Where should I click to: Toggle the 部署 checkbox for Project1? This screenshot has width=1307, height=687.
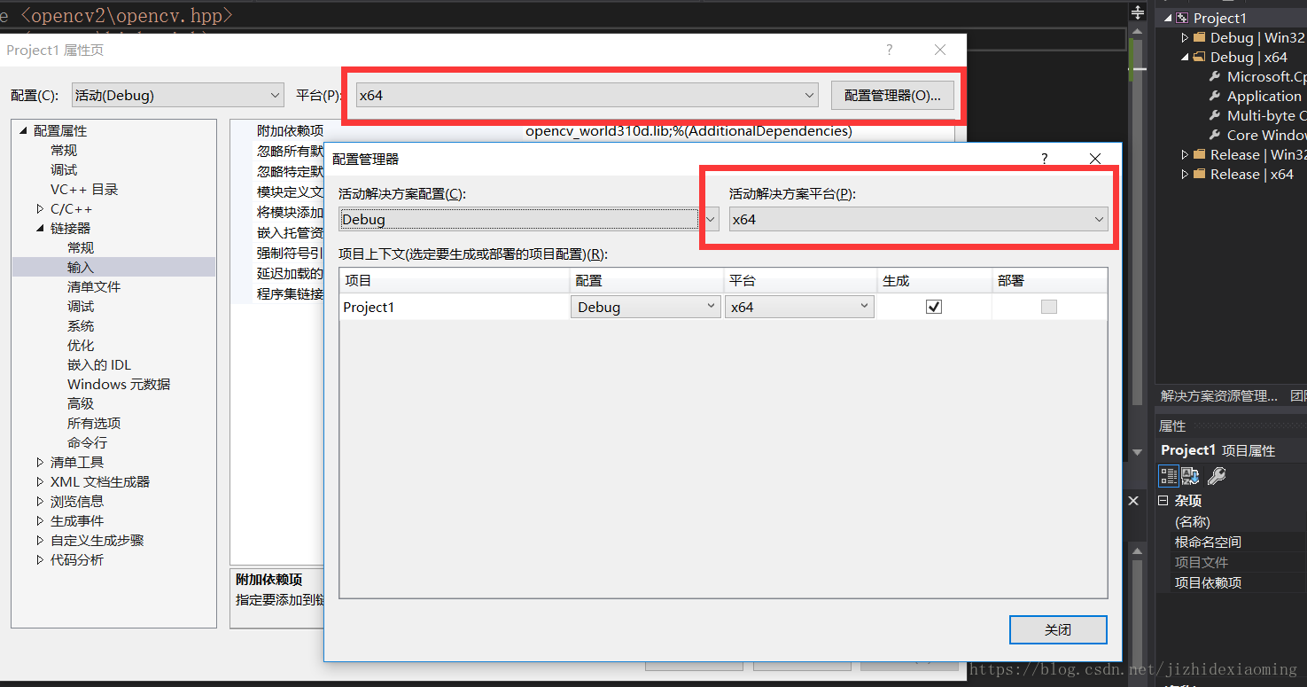1049,307
